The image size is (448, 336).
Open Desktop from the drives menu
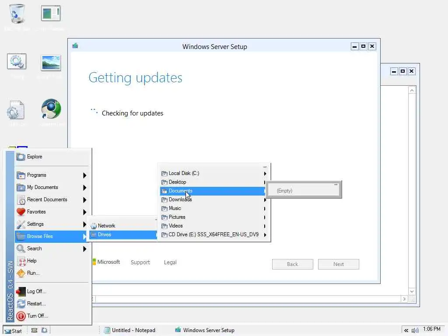213,182
